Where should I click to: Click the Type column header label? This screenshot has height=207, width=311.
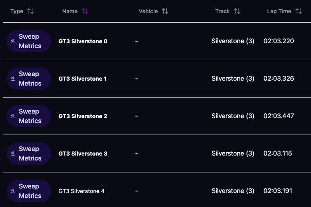[17, 11]
